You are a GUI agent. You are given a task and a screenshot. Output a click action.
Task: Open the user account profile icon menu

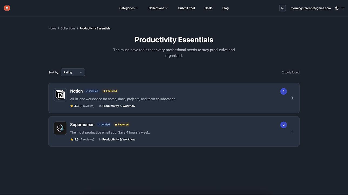pos(337,8)
